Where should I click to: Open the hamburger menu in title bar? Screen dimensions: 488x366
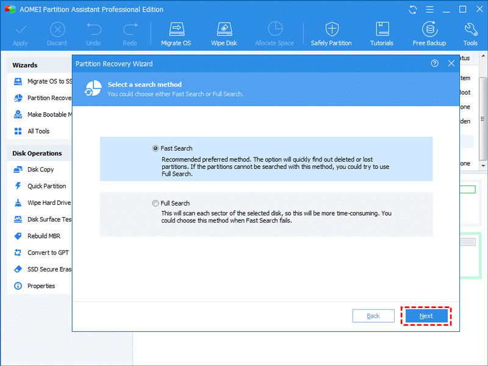[430, 10]
